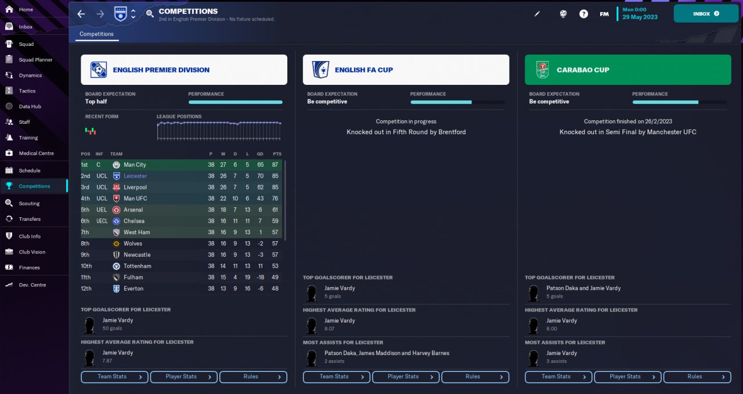Image resolution: width=743 pixels, height=394 pixels.
Task: Click Patson Daka and Jamie Vardy scorers
Action: (583, 288)
